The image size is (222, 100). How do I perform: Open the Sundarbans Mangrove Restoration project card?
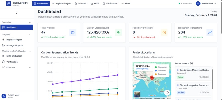tap(193, 74)
